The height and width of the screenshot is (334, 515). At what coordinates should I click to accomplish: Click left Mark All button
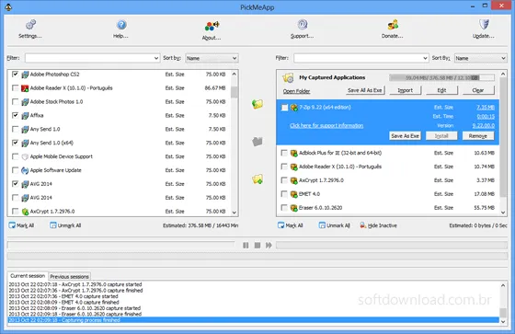22,225
